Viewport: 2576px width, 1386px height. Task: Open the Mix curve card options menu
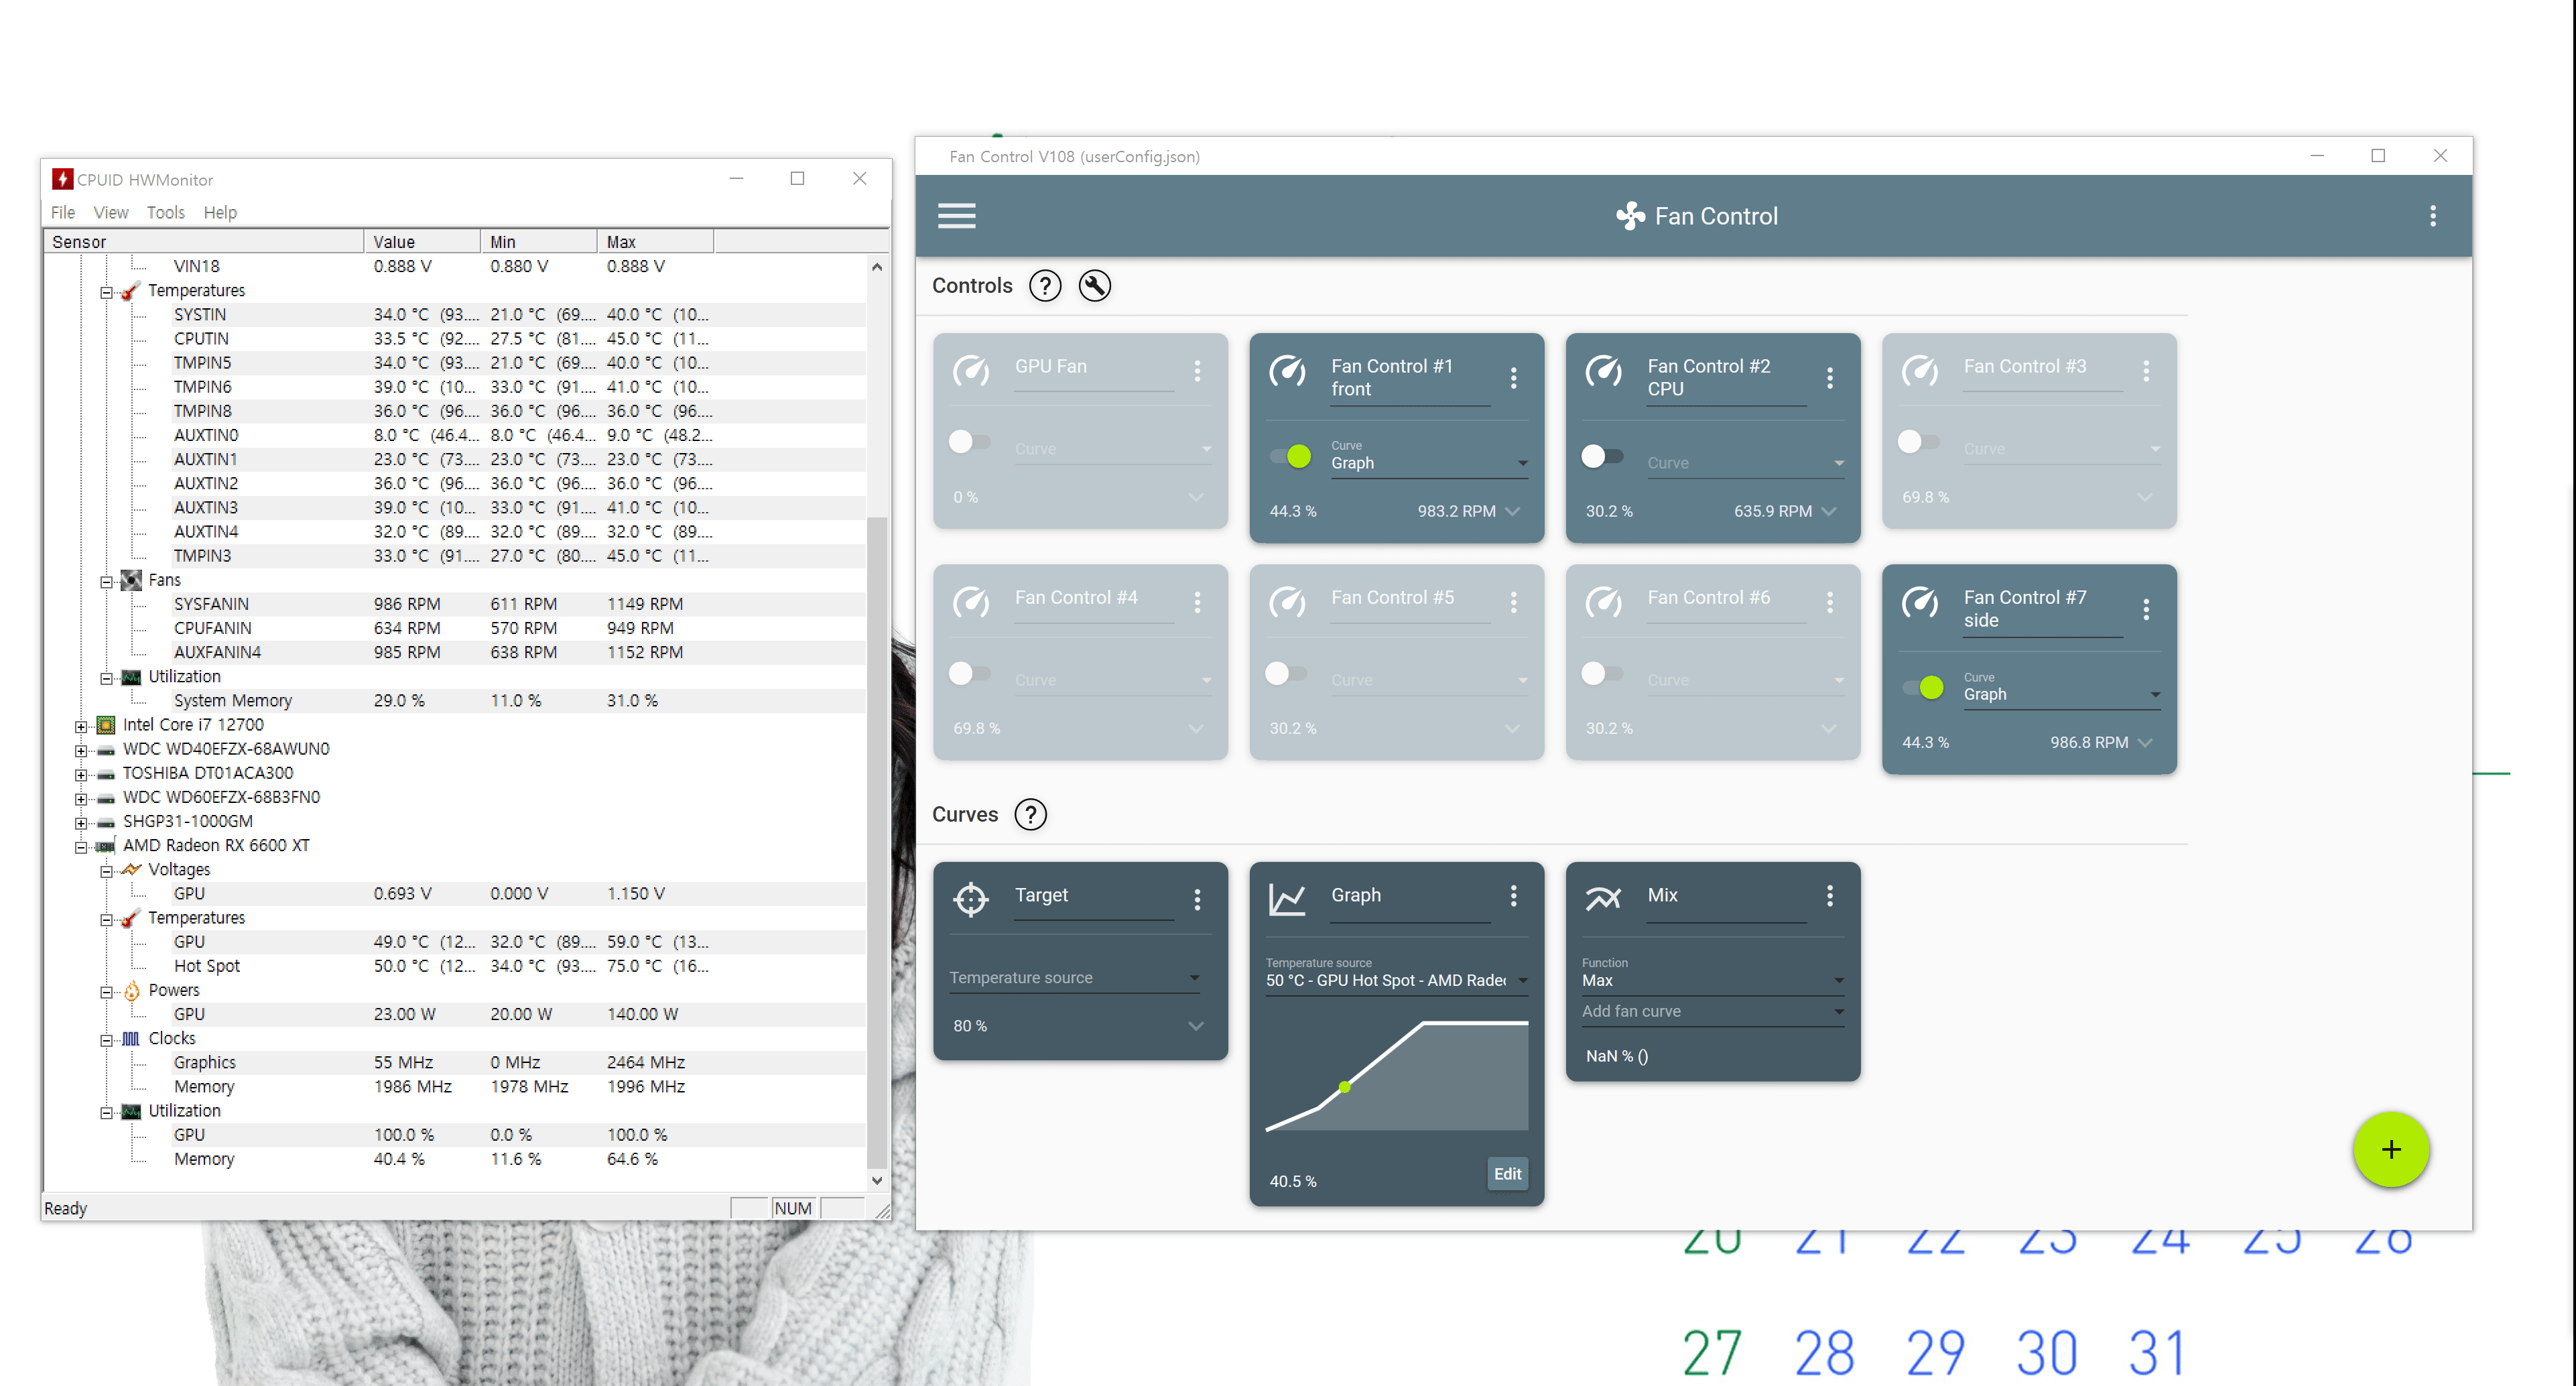[1829, 896]
